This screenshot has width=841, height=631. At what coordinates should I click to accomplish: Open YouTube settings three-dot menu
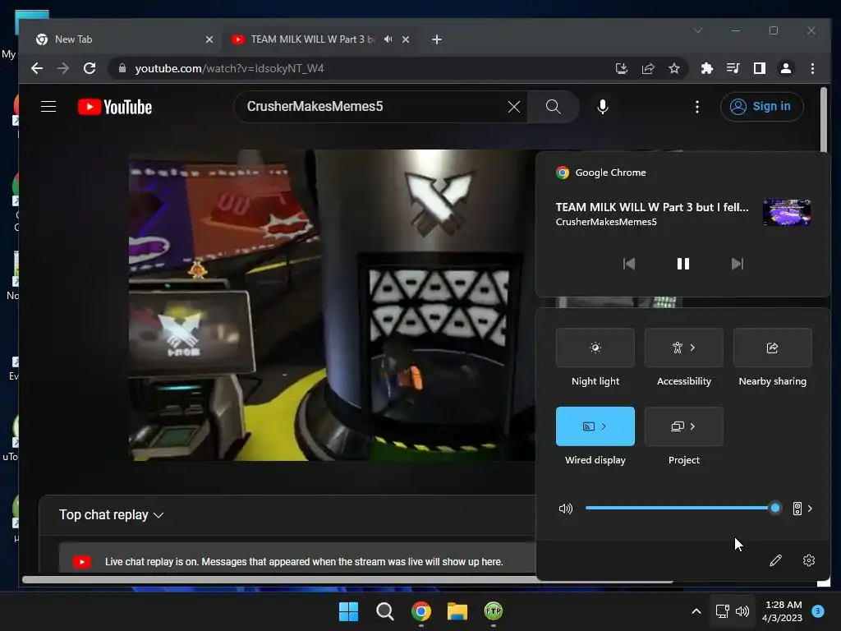[x=697, y=107]
